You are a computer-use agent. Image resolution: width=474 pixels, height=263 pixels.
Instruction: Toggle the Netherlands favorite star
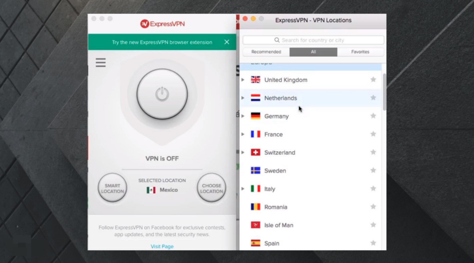[x=373, y=97]
